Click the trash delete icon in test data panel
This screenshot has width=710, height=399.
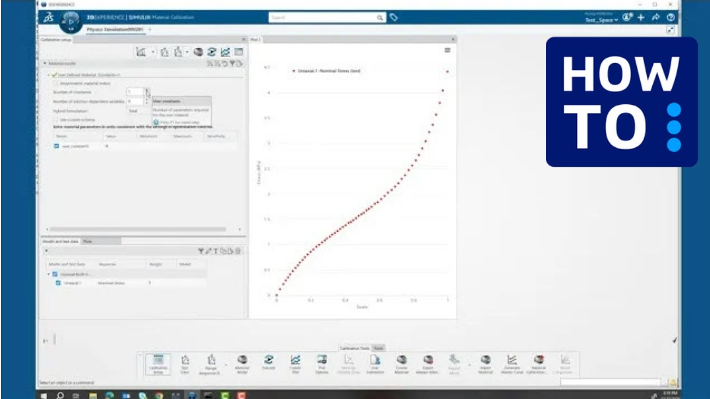click(238, 251)
